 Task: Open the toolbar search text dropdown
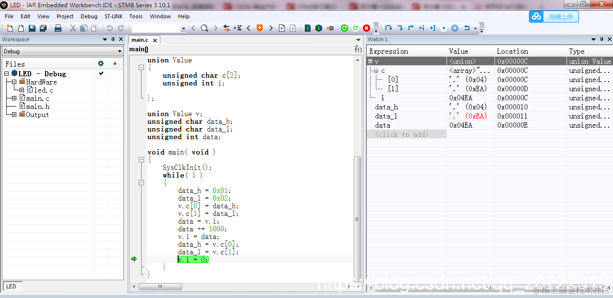pos(183,29)
